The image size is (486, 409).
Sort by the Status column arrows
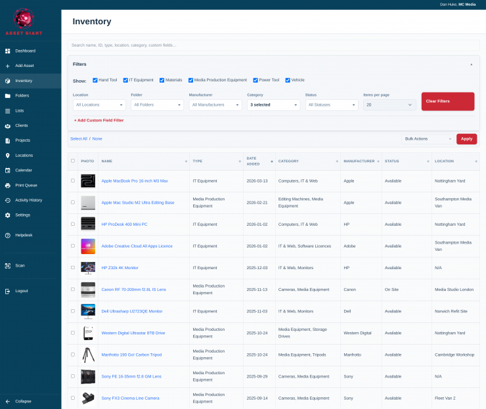[428, 161]
